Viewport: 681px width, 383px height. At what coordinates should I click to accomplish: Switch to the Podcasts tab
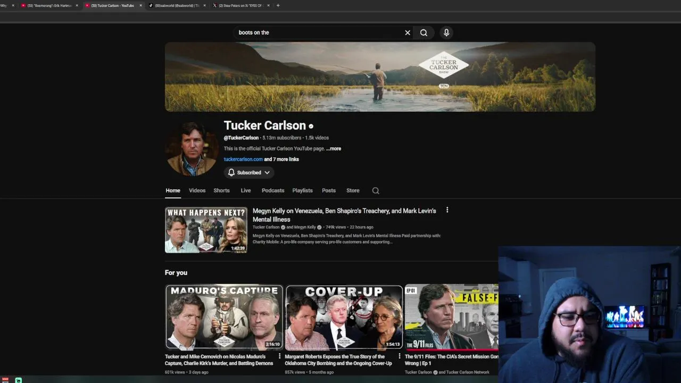pyautogui.click(x=273, y=190)
